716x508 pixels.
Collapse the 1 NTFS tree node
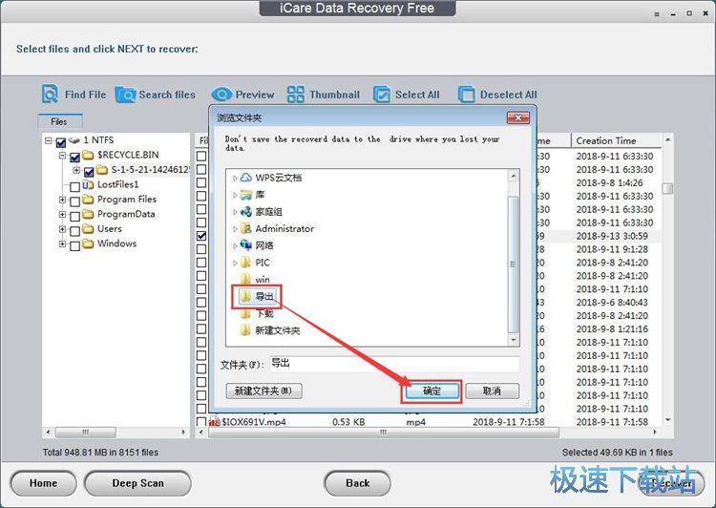[49, 140]
